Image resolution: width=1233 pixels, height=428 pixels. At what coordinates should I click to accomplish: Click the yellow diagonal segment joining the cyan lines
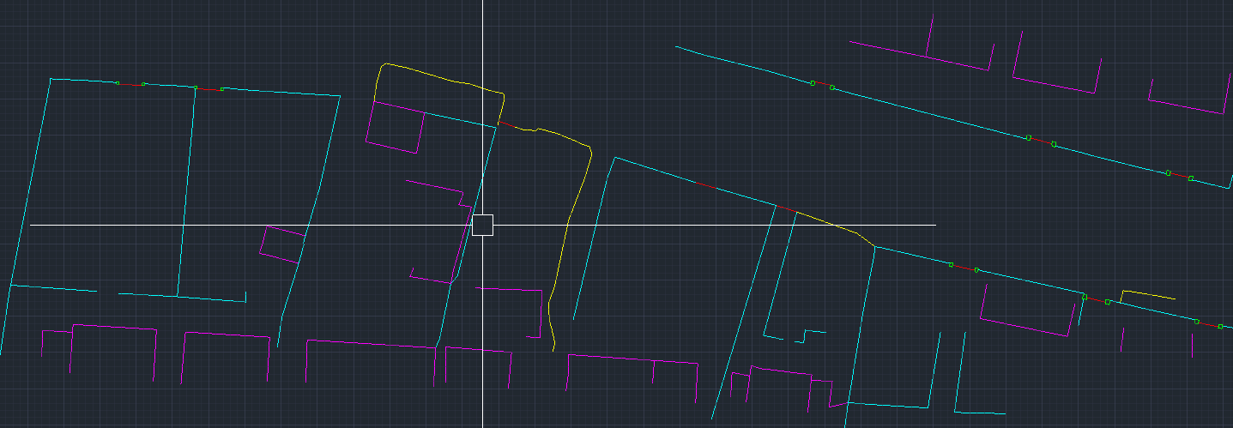point(837,226)
